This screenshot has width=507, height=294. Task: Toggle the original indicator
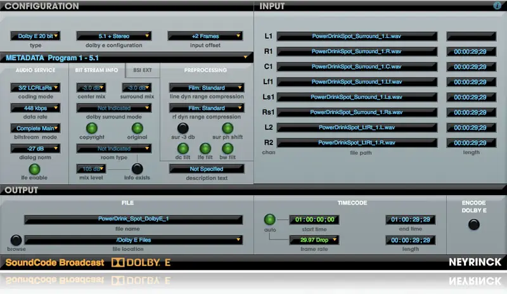tap(137, 128)
